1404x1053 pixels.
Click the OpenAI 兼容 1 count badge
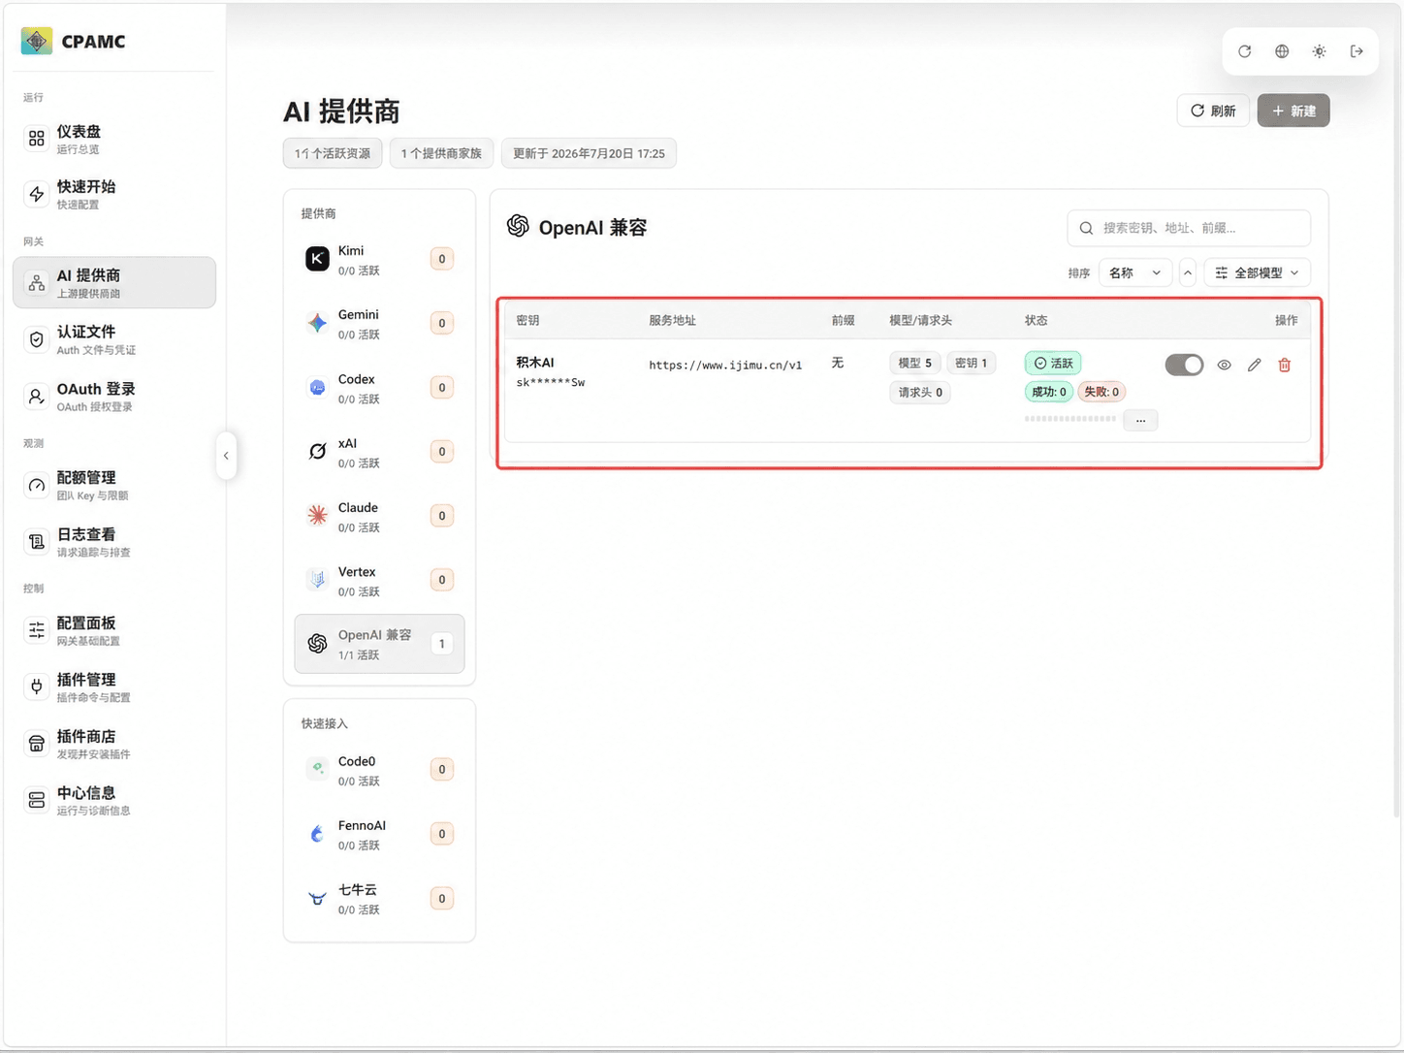[442, 644]
